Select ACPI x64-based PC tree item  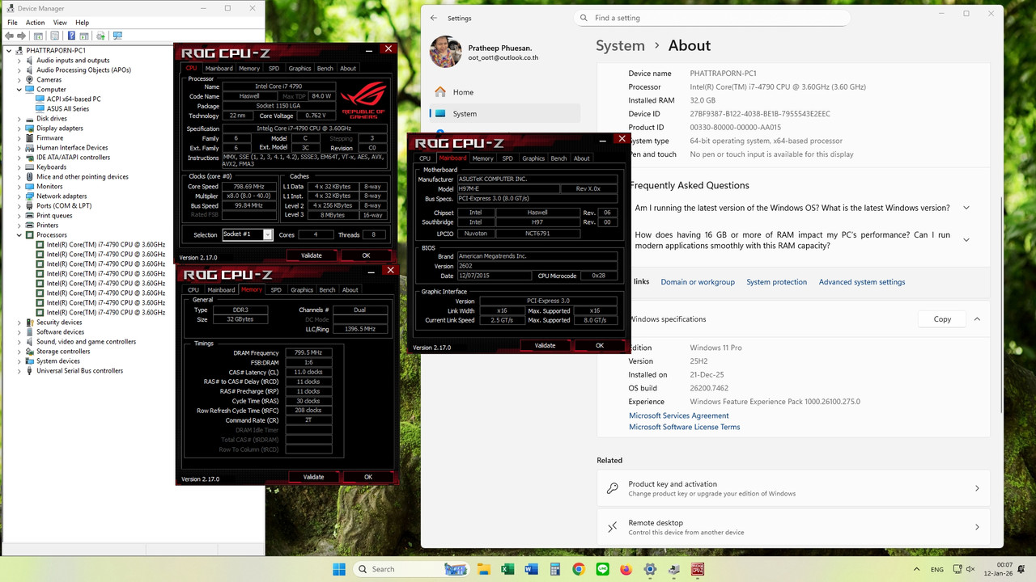pos(74,99)
